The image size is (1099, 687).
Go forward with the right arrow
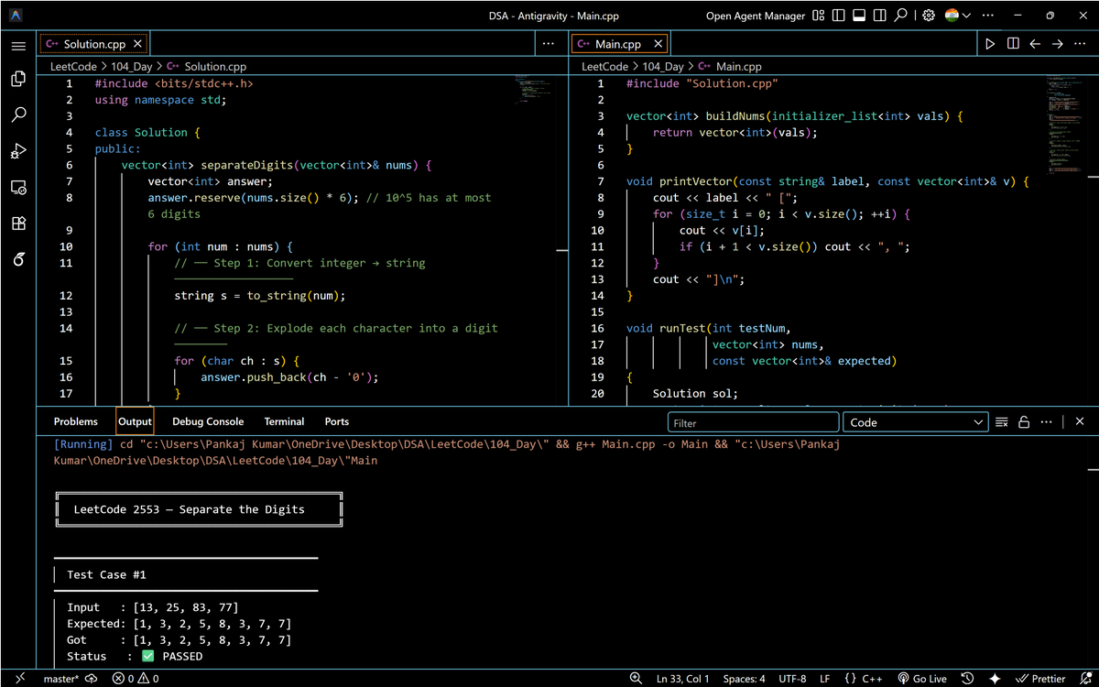point(1057,44)
